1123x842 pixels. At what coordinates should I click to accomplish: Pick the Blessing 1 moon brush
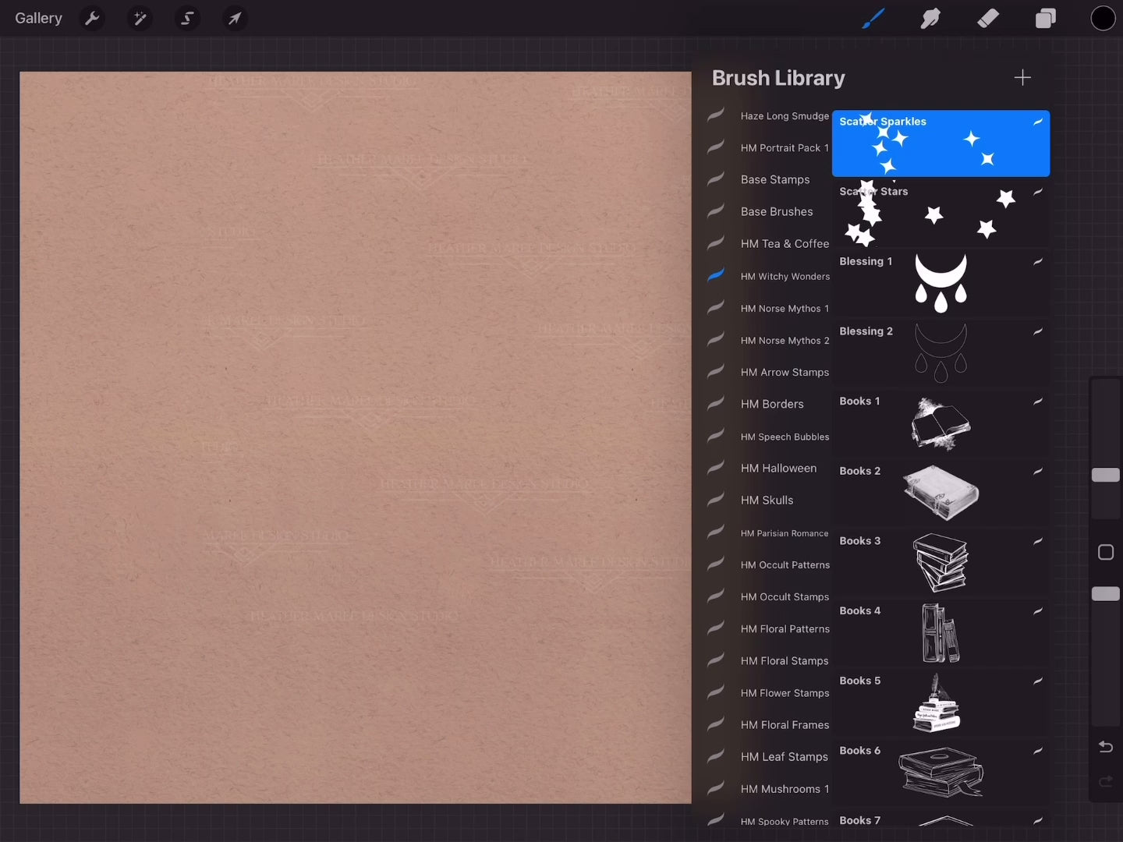pos(940,283)
